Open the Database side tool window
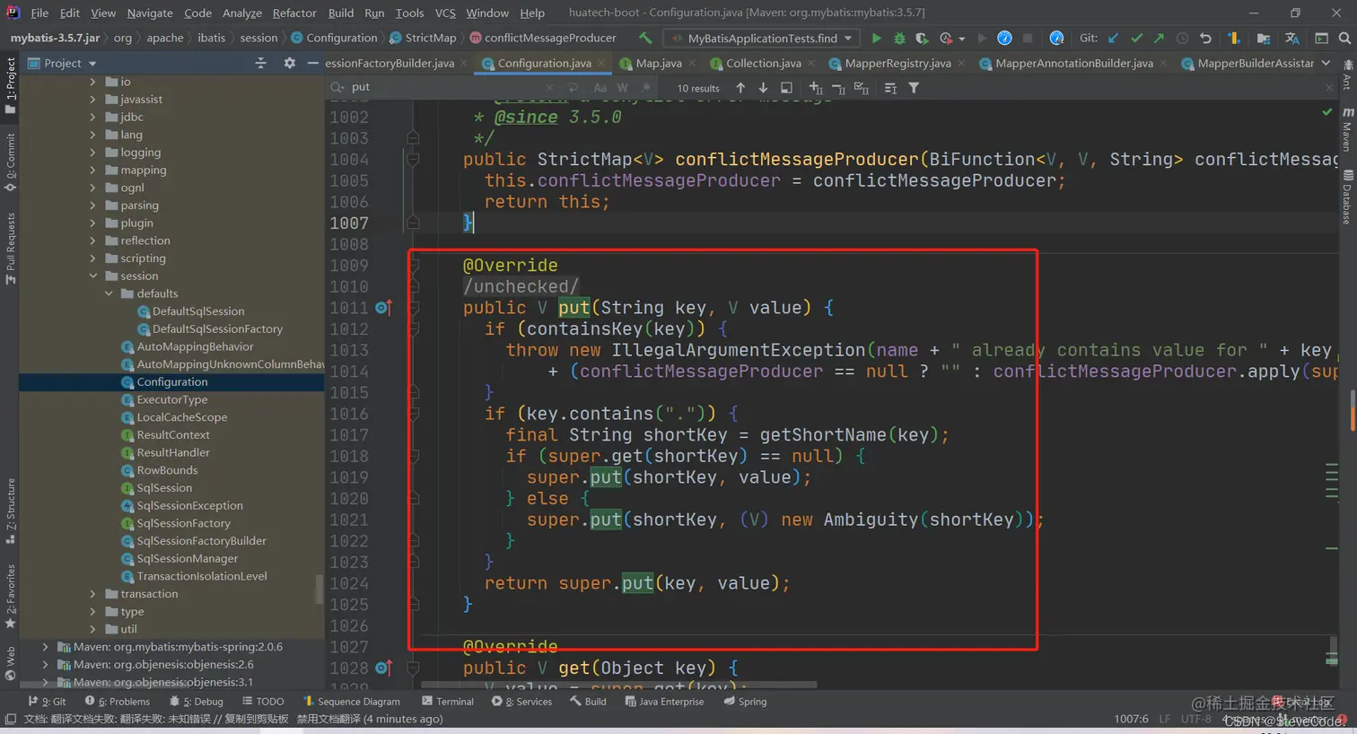The height and width of the screenshot is (734, 1357). (1347, 197)
